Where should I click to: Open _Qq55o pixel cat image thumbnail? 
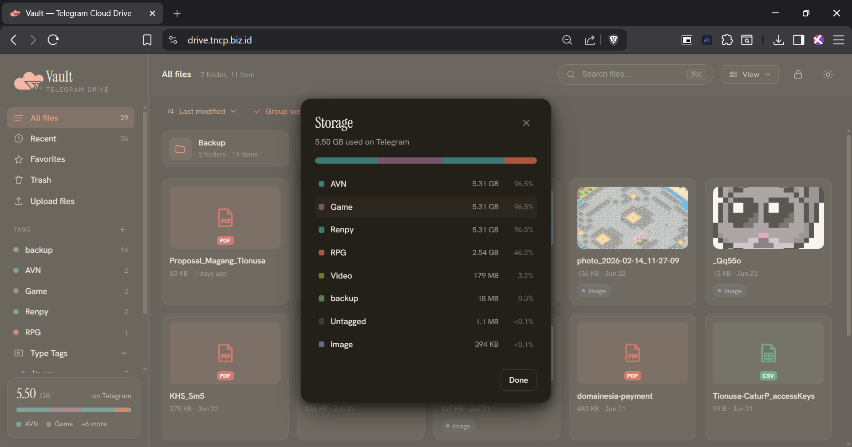tap(769, 218)
